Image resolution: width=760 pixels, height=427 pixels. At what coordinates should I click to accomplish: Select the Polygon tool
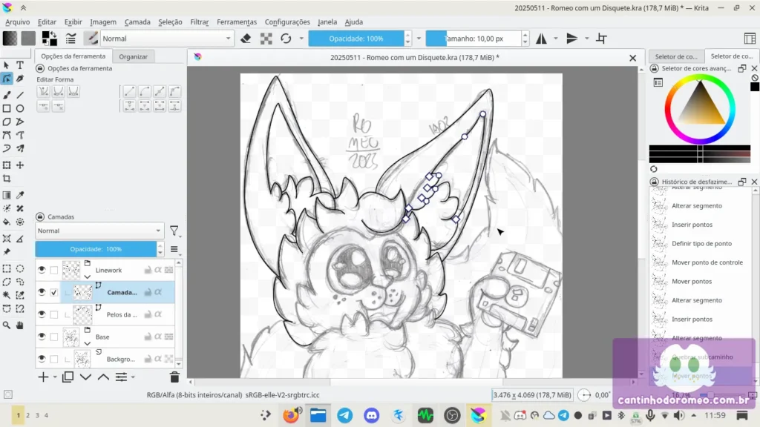click(x=7, y=122)
